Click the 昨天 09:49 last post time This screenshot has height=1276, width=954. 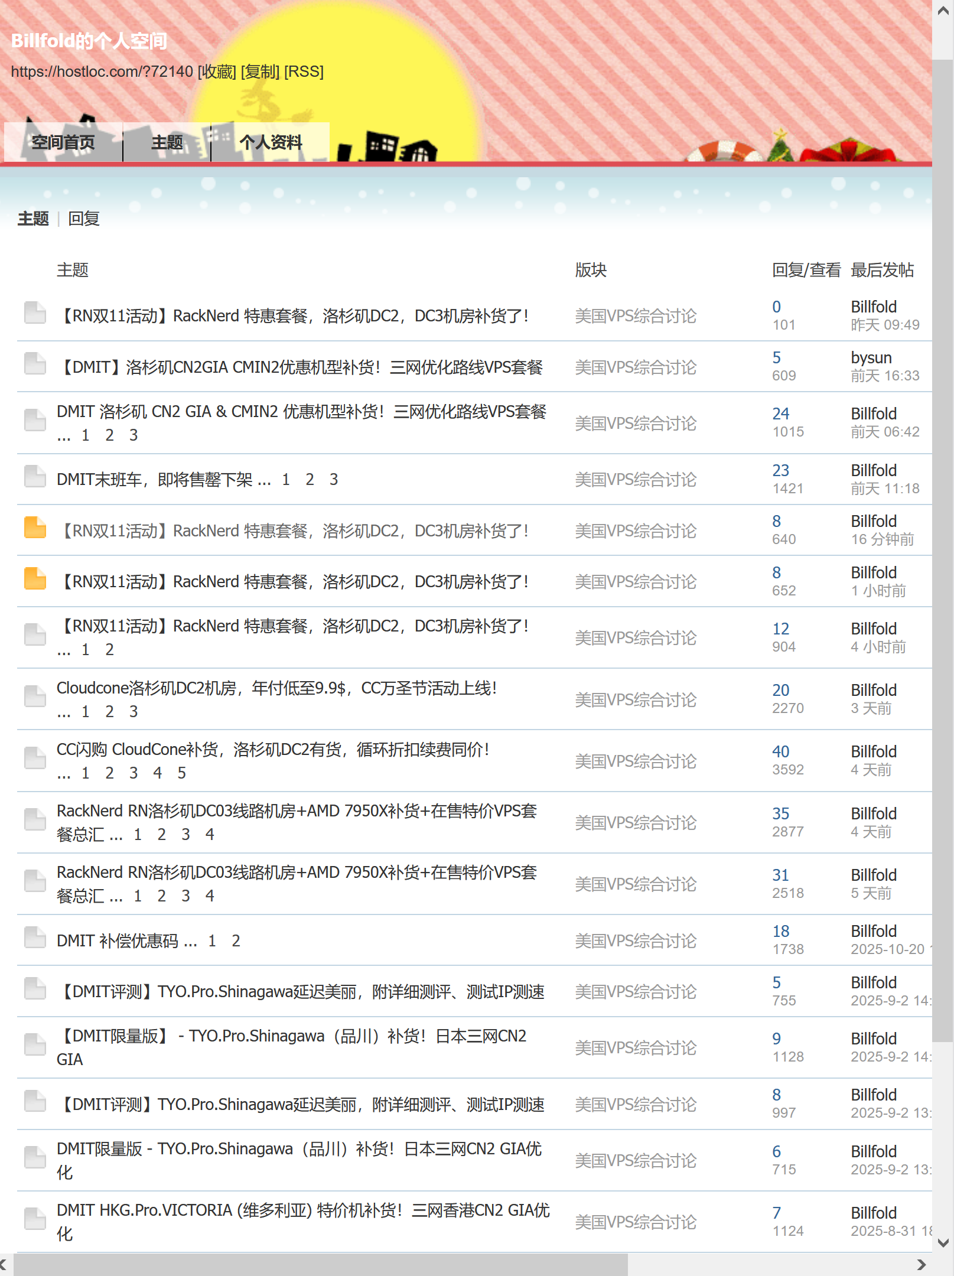(885, 325)
